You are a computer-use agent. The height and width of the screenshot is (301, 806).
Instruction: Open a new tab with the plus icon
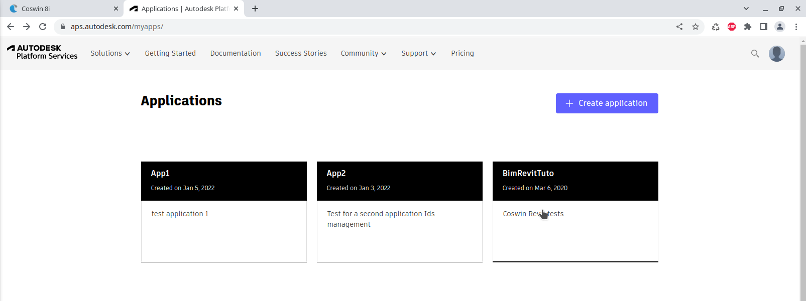(x=255, y=9)
